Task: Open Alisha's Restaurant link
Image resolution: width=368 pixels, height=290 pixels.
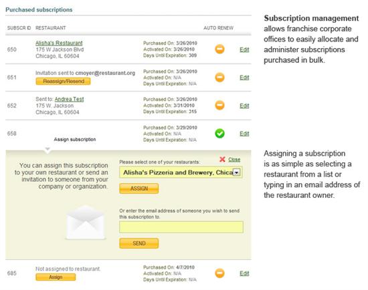Action: tap(59, 43)
